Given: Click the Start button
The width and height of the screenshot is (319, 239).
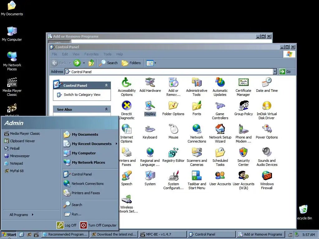Looking at the screenshot, I should point(9,234).
